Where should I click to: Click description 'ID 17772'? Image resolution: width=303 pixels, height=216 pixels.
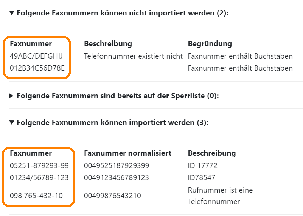pyautogui.click(x=203, y=165)
